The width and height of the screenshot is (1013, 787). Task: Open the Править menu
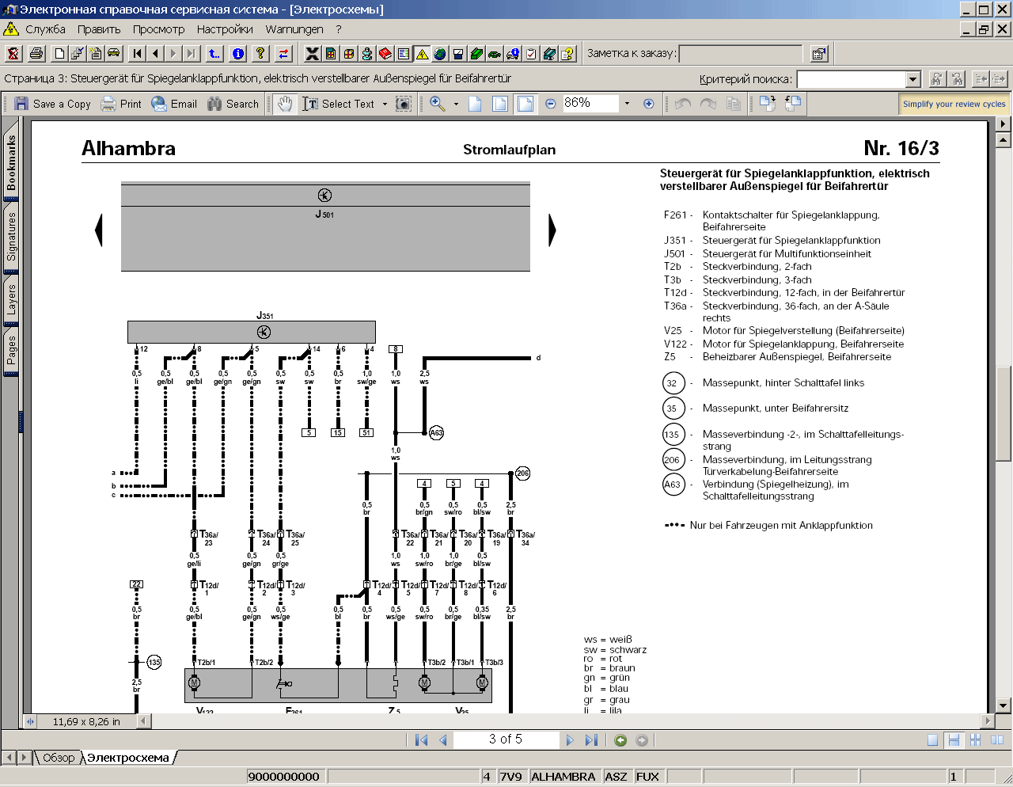pos(99,29)
